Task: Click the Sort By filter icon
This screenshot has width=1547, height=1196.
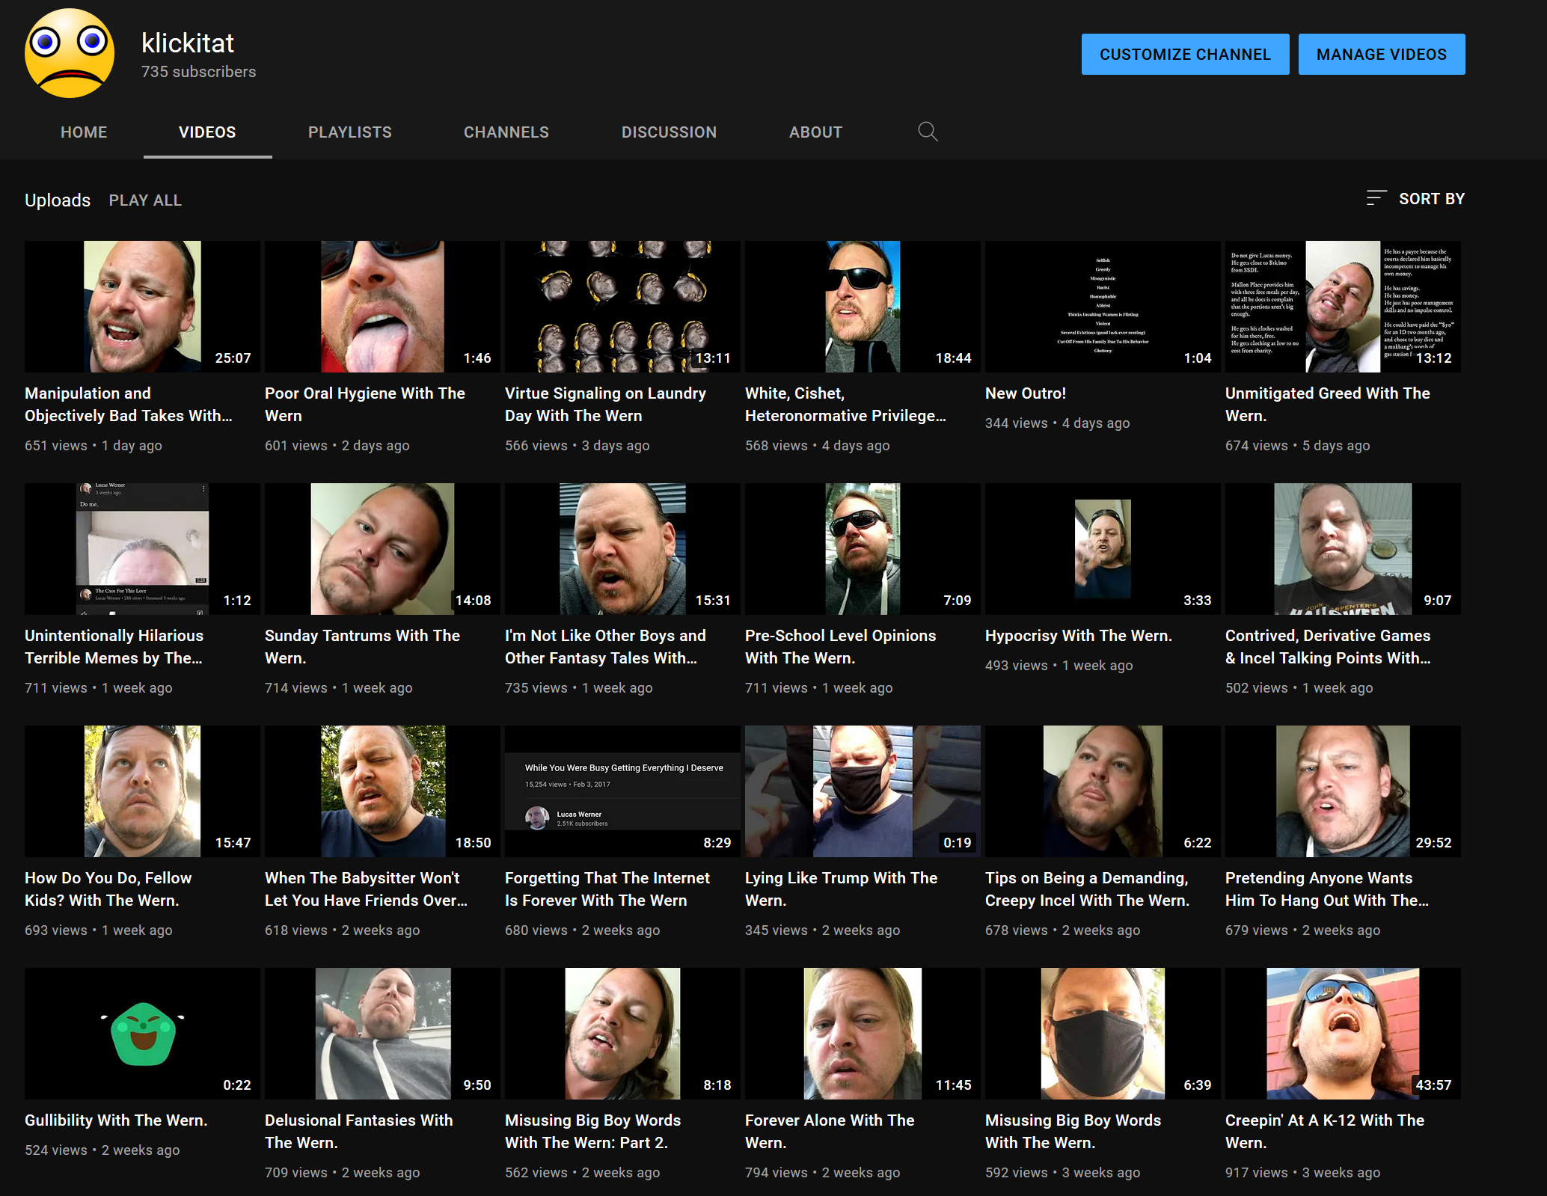Action: click(x=1376, y=198)
